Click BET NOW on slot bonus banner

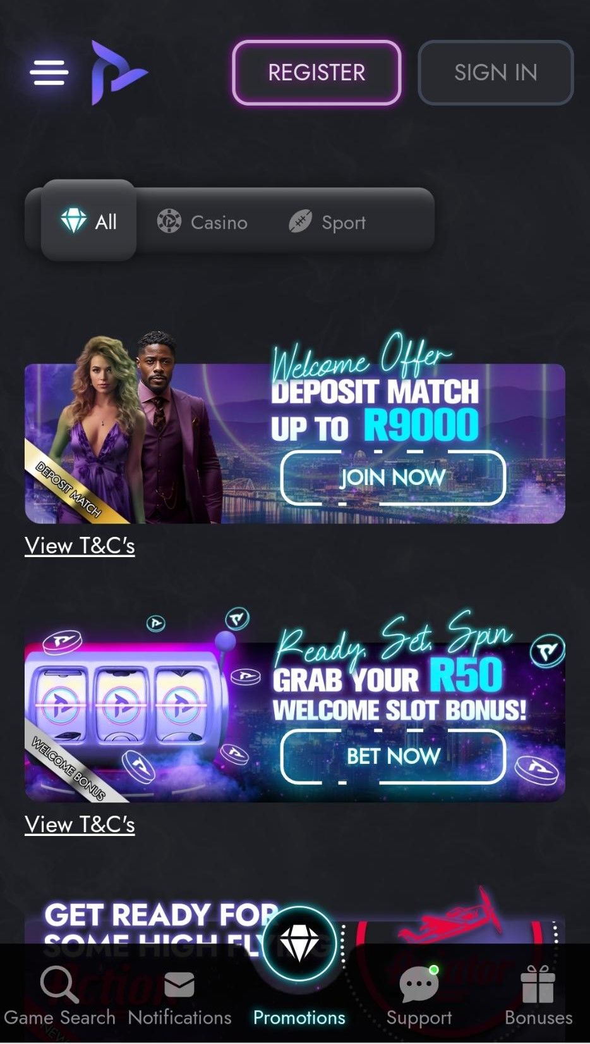[393, 756]
